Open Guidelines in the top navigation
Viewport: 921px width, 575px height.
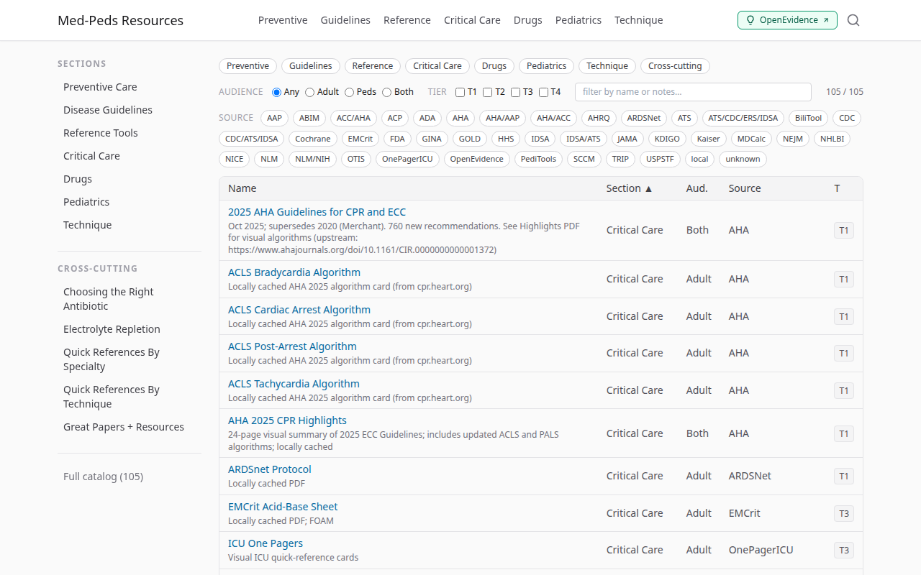[x=345, y=20]
